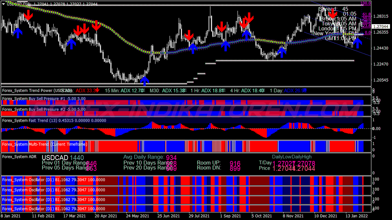Click the 17 Mar 2021 date on the time axis
Screen dimensions: 392x220
coord(74,216)
